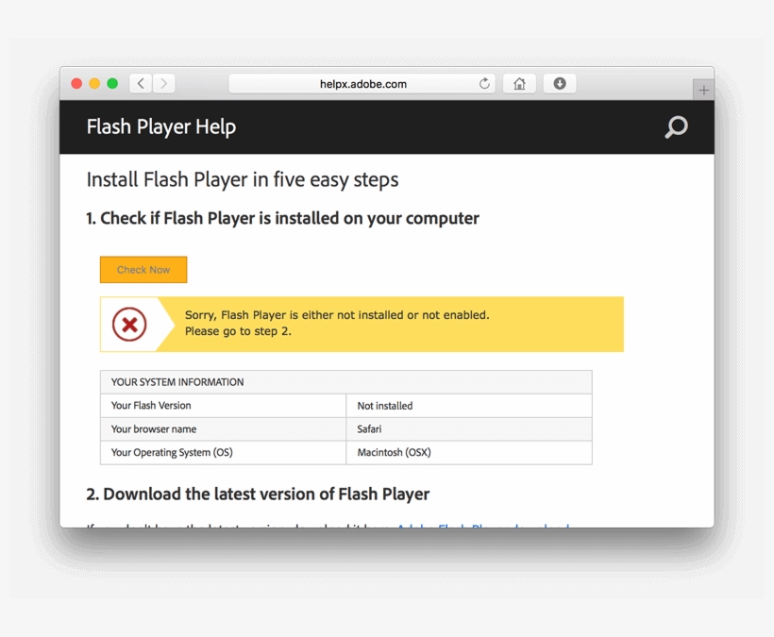Click the Check Now button
This screenshot has height=637, width=774.
coord(143,269)
